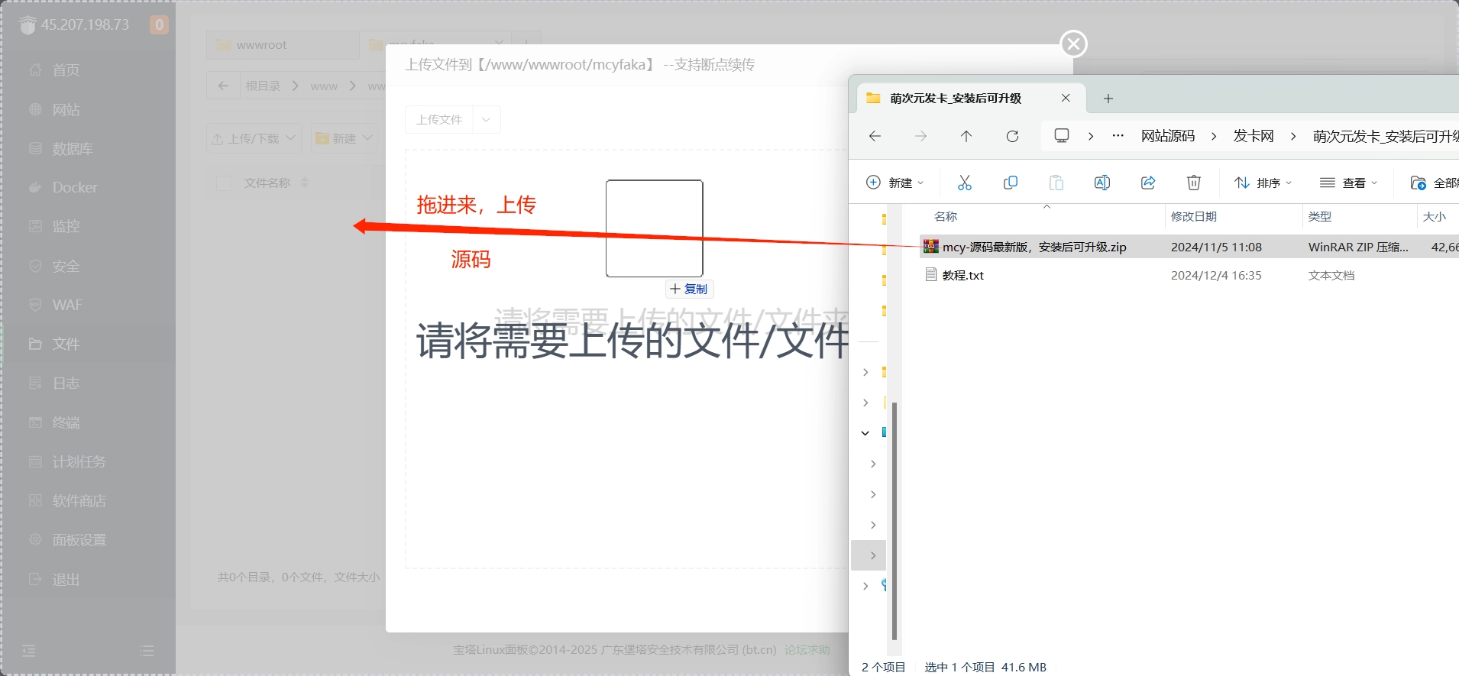Click the This PC monitor icon in address bar
Screen dimensions: 1459x676
click(x=1062, y=135)
